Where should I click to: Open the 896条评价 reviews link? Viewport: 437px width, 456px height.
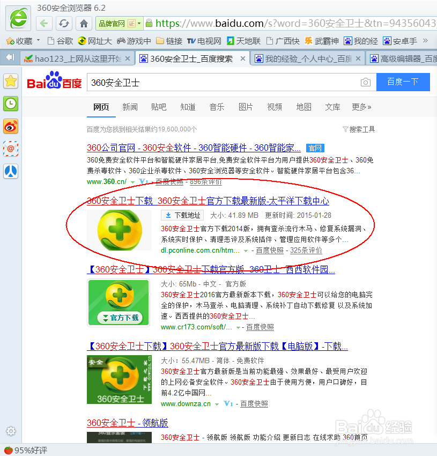tap(206, 182)
